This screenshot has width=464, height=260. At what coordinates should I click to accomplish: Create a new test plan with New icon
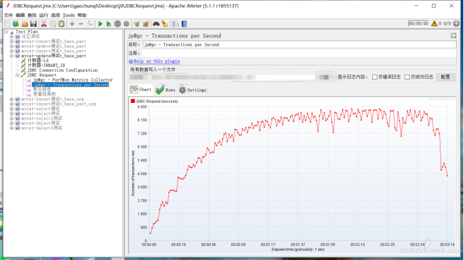[x=7, y=24]
